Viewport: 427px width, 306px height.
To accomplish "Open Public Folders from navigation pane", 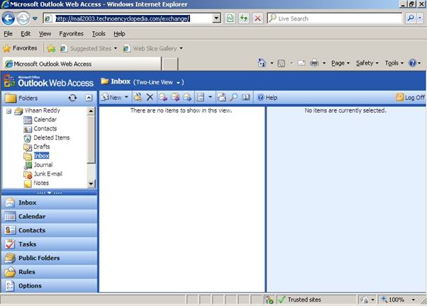I will tap(49, 258).
